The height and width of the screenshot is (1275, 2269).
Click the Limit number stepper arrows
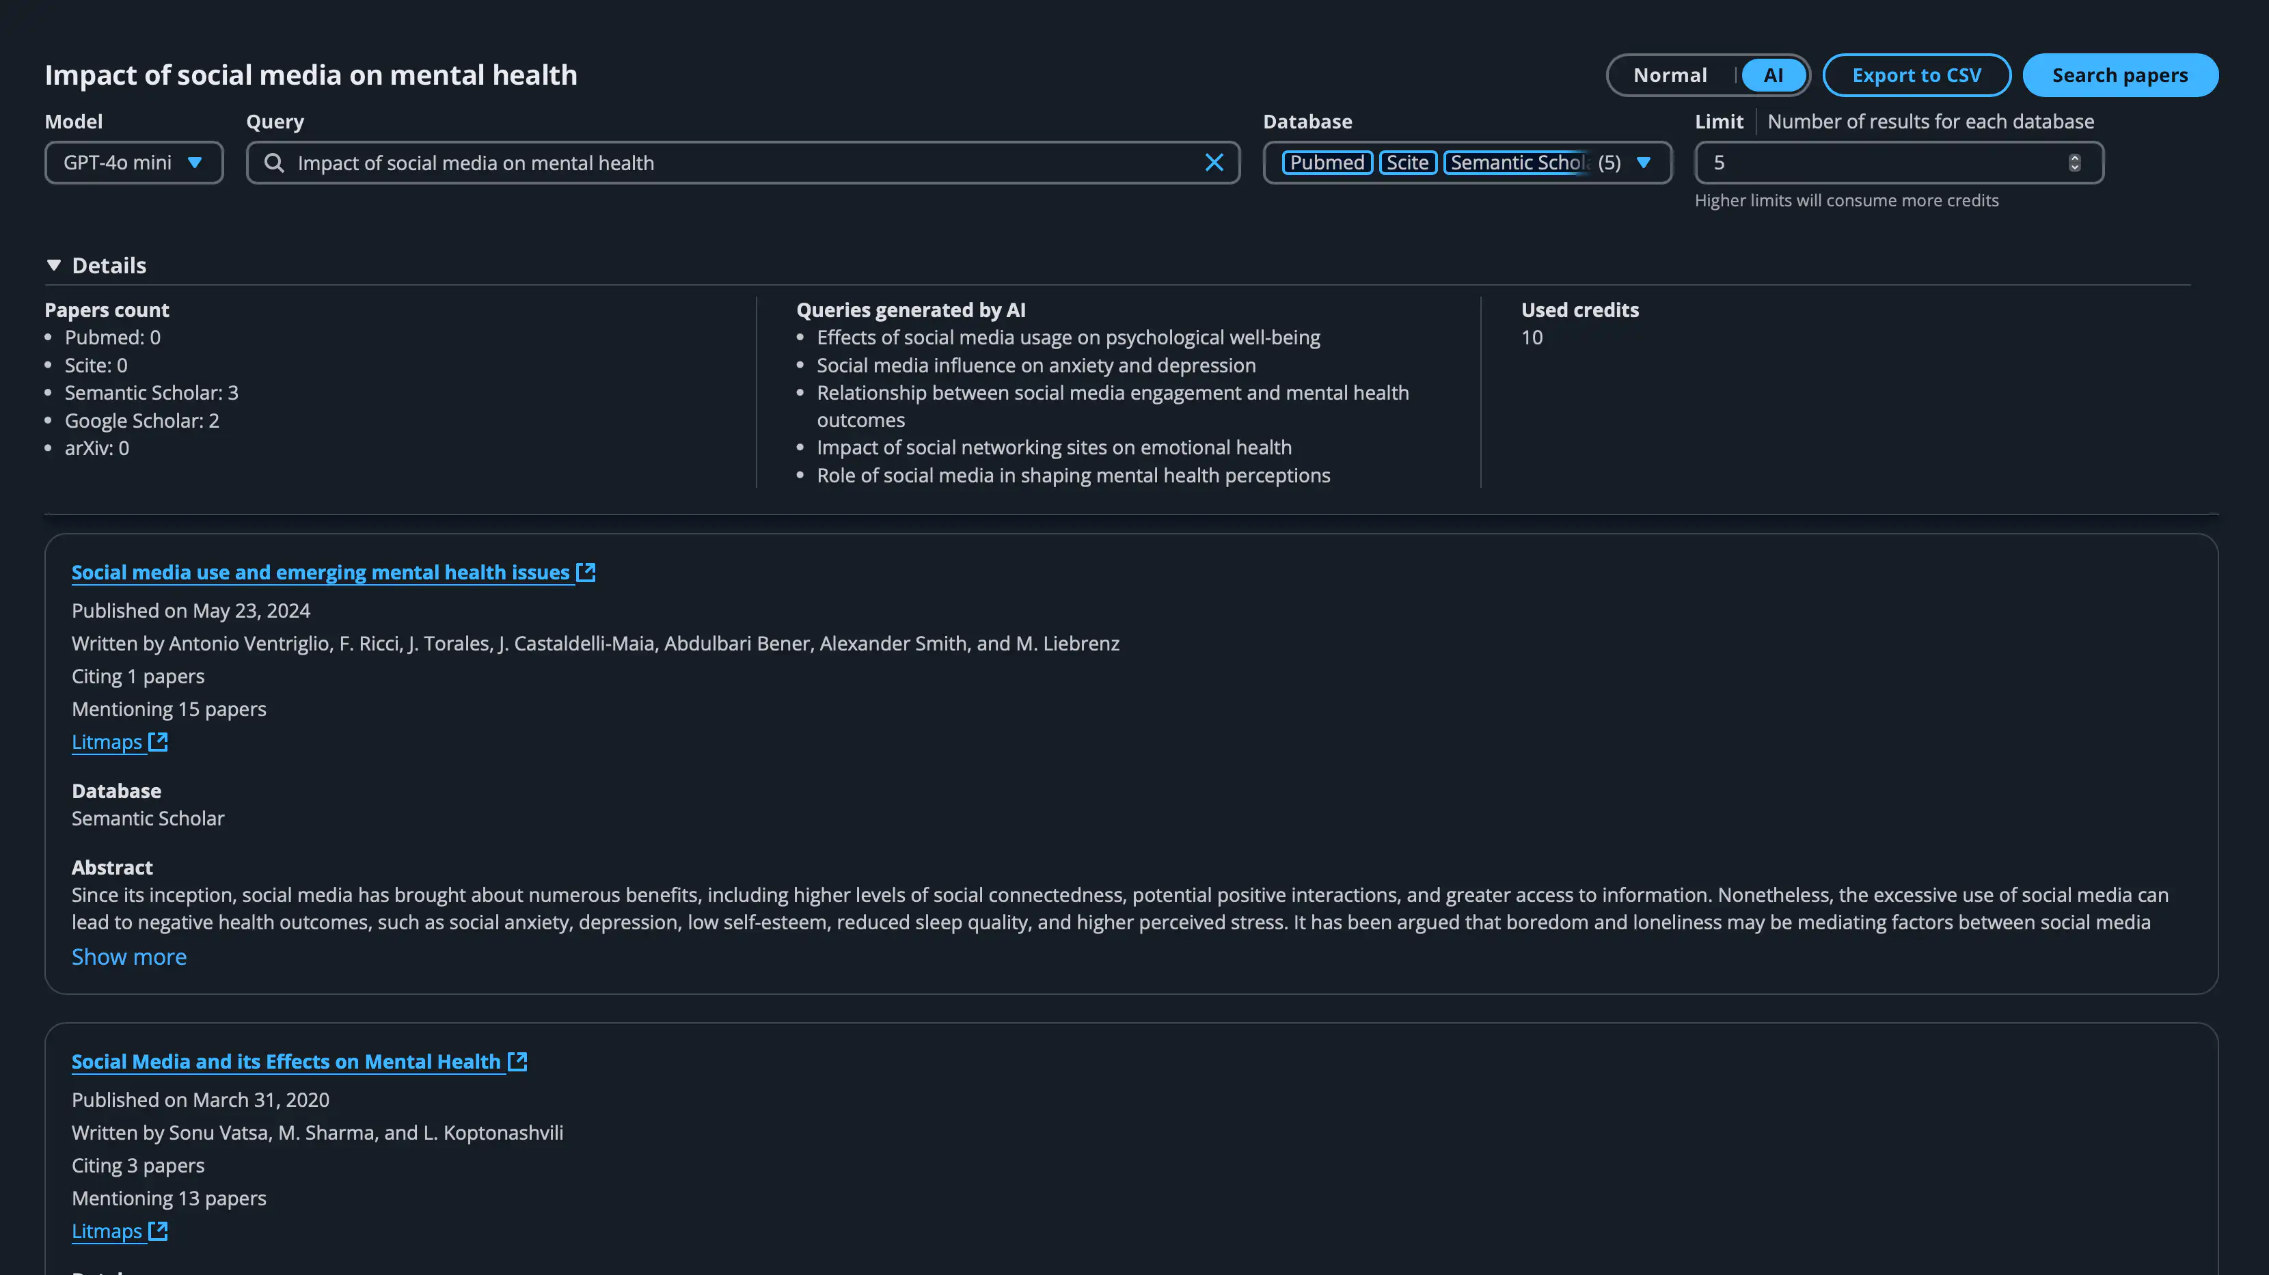tap(2074, 163)
